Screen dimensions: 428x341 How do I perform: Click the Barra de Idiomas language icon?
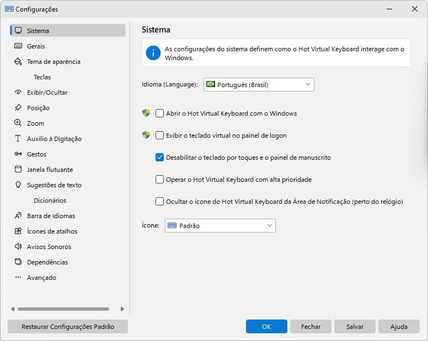pyautogui.click(x=18, y=215)
